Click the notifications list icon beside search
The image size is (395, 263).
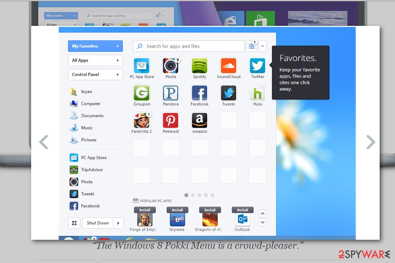tap(251, 46)
